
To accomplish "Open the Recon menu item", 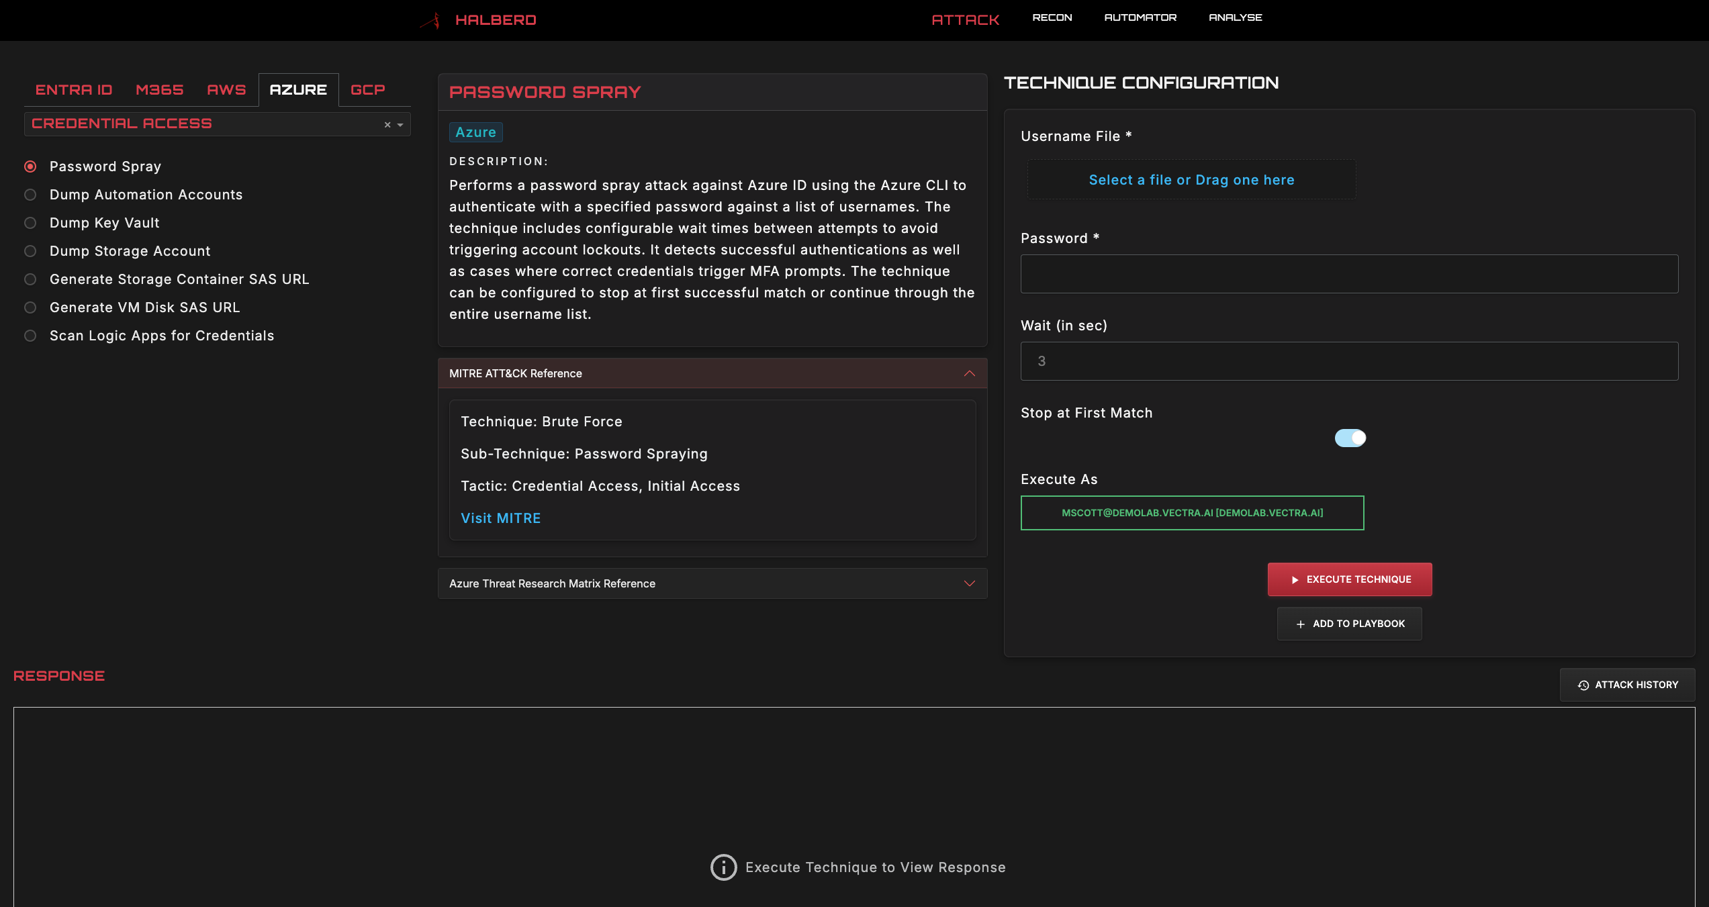I will coord(1052,17).
